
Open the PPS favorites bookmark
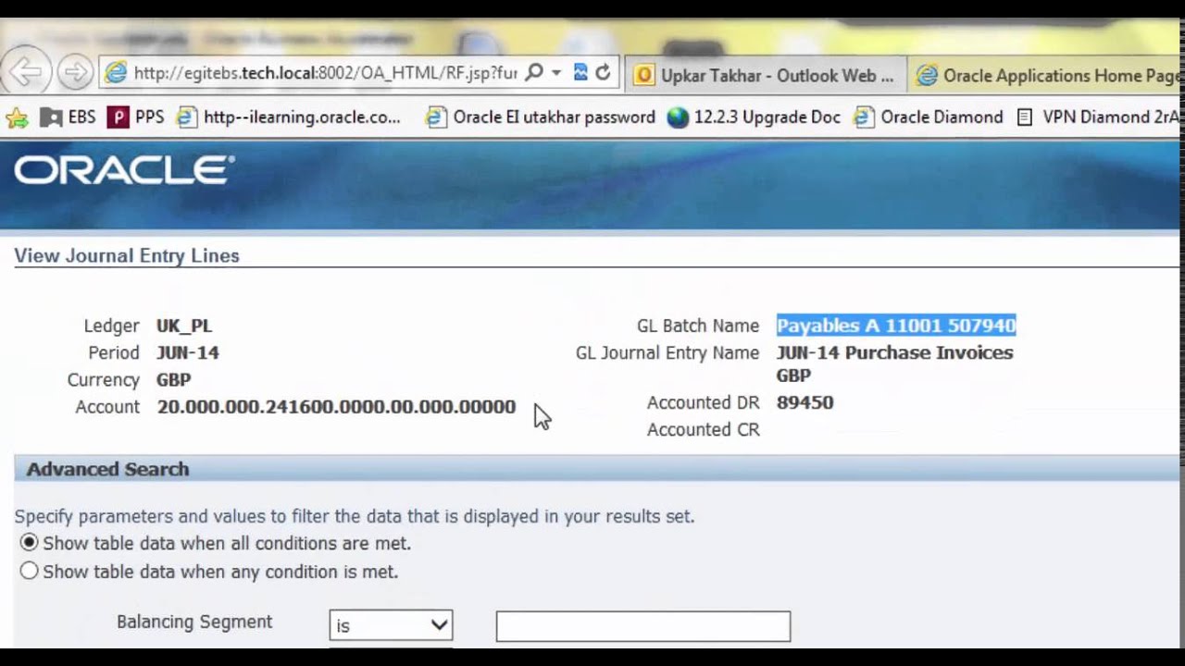pyautogui.click(x=136, y=117)
